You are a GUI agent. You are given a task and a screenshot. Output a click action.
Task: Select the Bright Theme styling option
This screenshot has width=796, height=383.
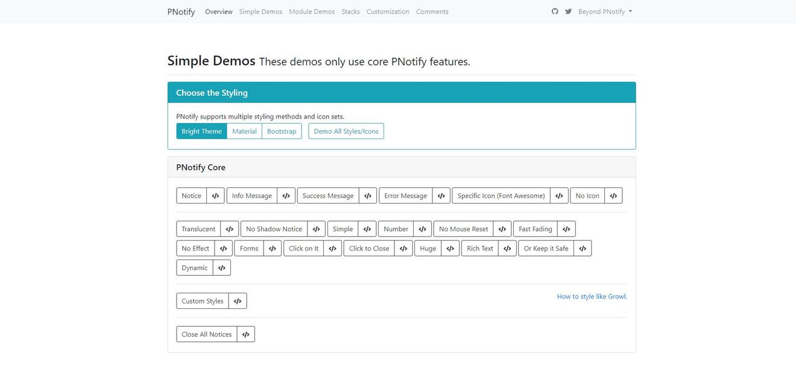[x=201, y=131]
